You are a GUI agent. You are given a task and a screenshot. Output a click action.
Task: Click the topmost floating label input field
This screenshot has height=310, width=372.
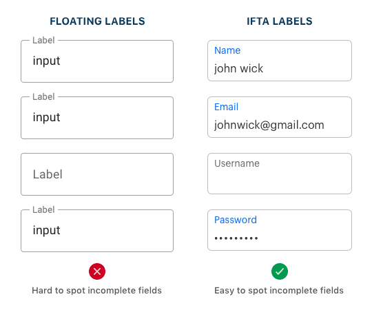[x=97, y=61]
